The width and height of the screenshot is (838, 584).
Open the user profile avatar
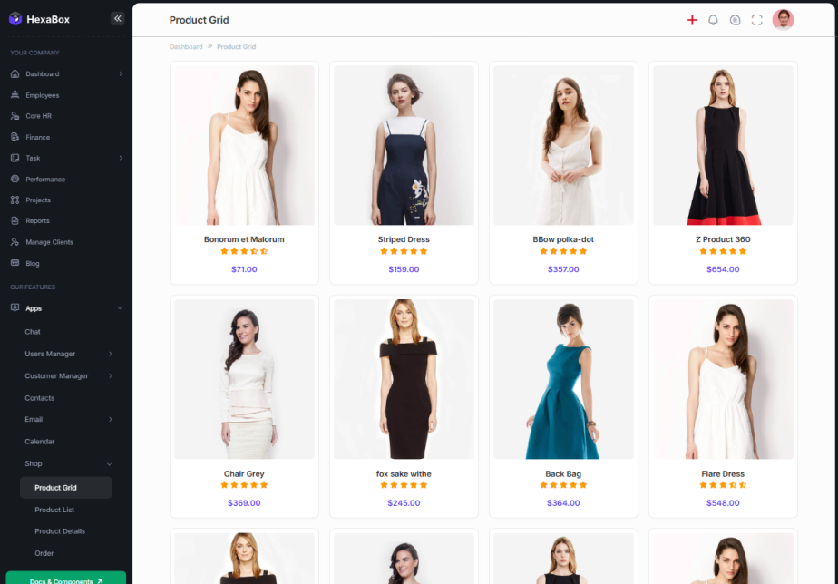pyautogui.click(x=783, y=20)
